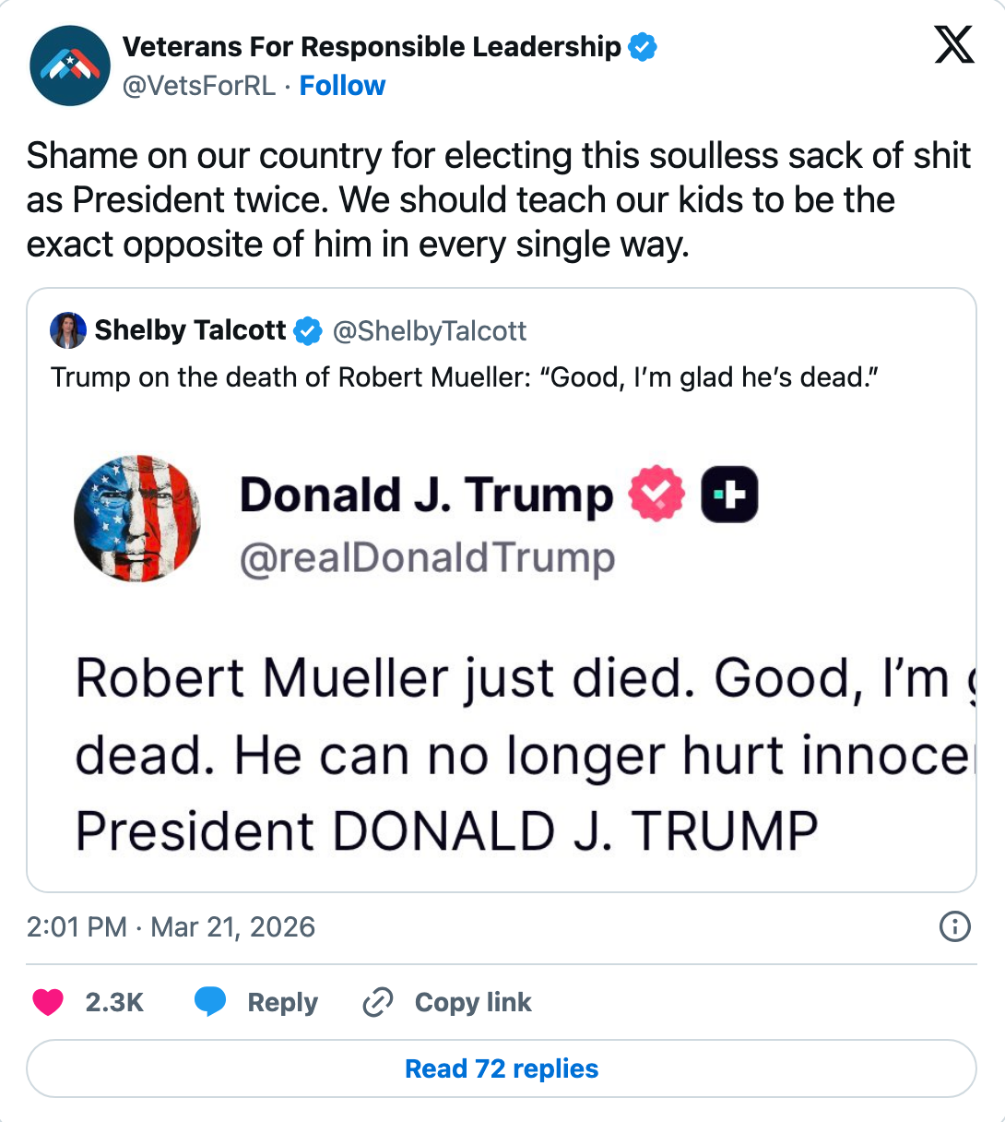Click Shelby Talcott's small profile picture
The image size is (1005, 1122).
point(68,330)
